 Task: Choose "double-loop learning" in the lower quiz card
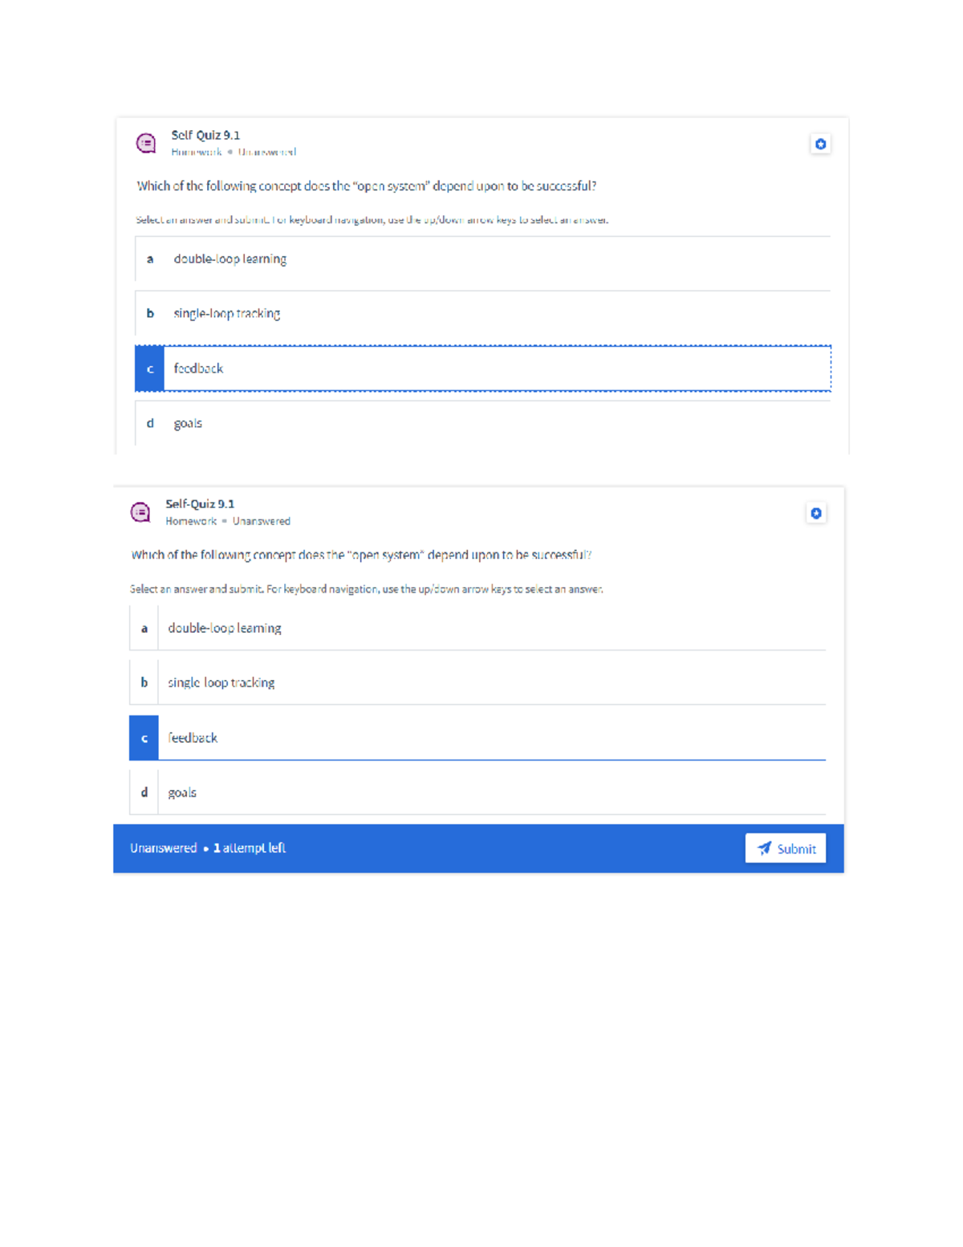[225, 629]
